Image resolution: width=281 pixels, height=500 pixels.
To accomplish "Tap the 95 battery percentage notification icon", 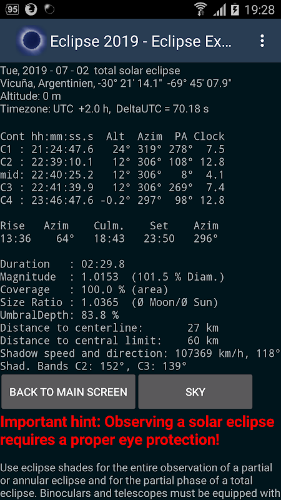I will click(x=12, y=9).
